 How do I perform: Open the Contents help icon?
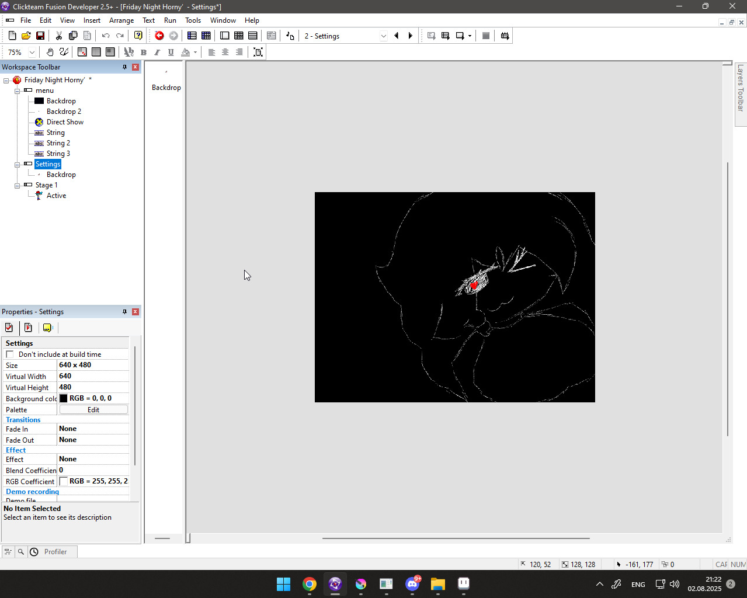[x=138, y=36]
